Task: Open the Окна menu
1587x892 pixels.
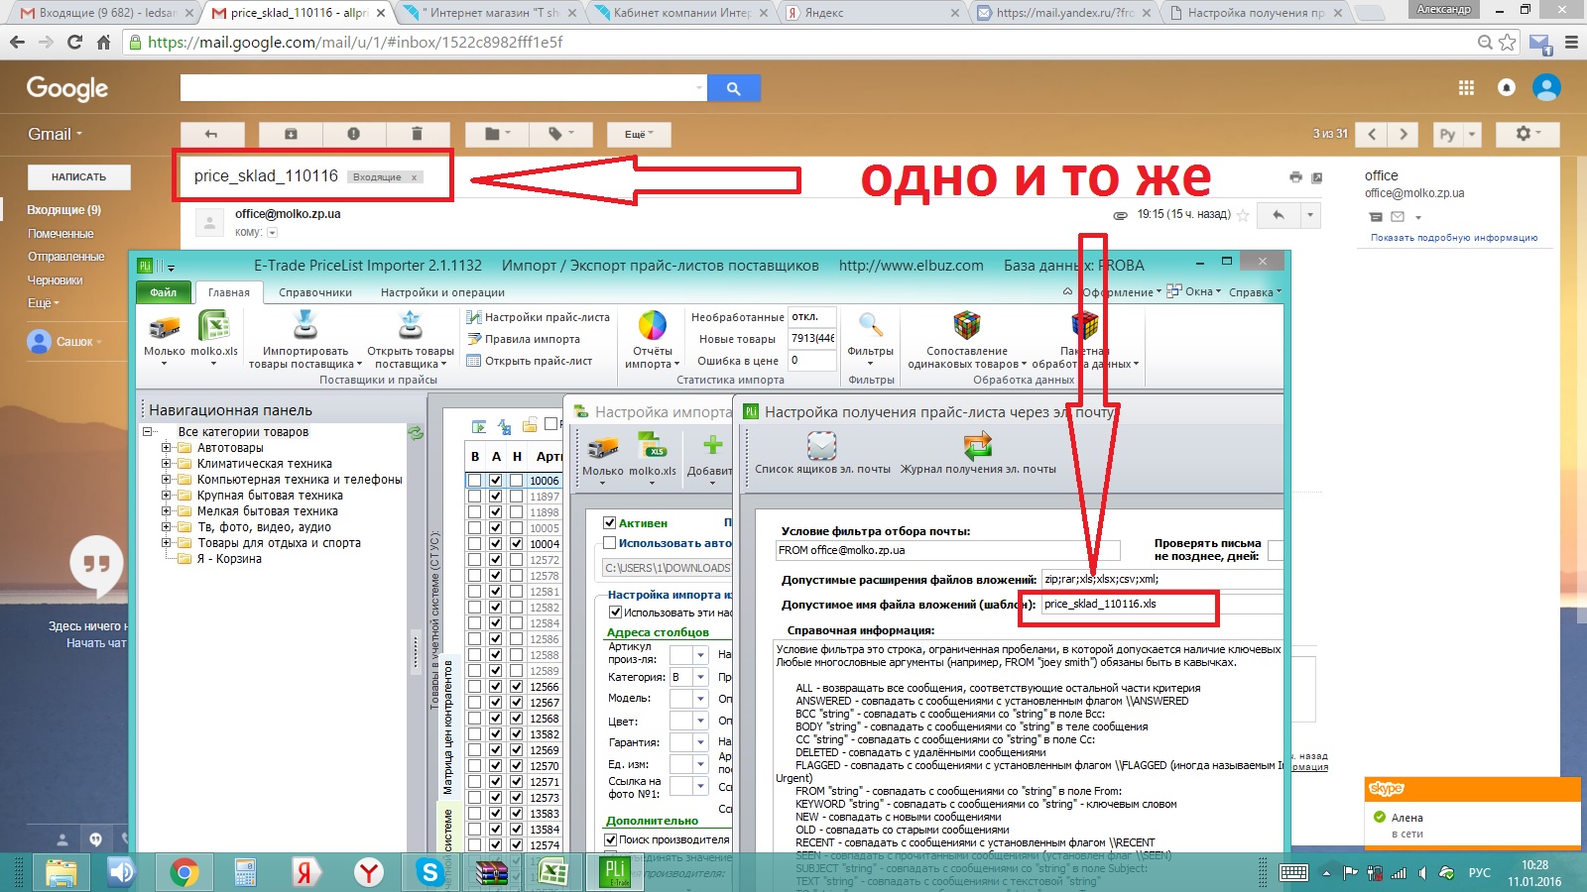Action: (x=1194, y=291)
